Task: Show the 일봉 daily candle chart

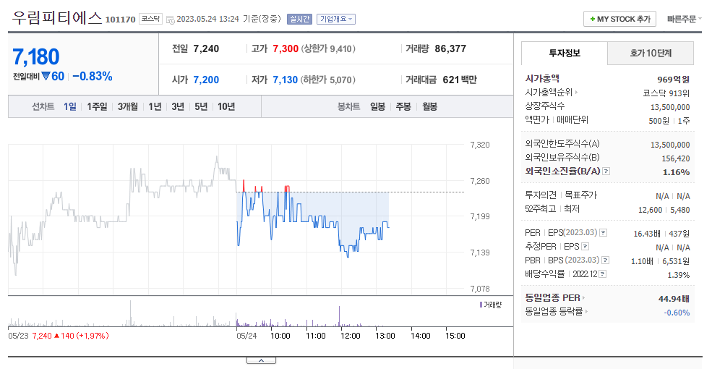Action: coord(377,106)
